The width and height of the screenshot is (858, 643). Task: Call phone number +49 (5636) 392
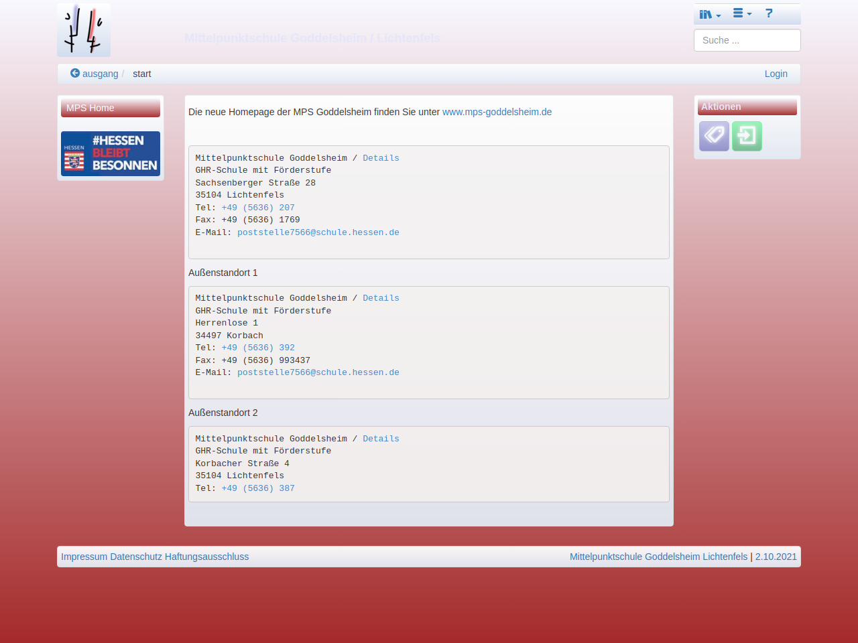tap(258, 348)
